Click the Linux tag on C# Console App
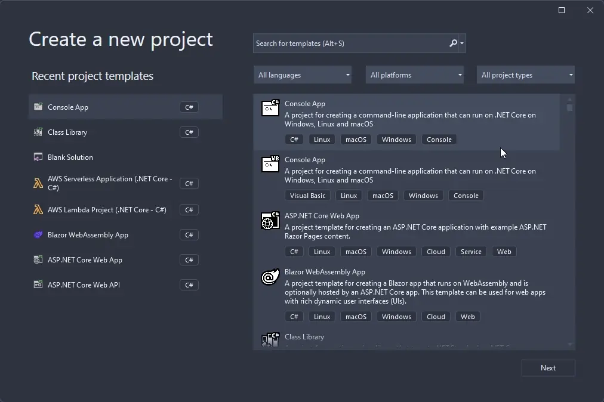This screenshot has height=402, width=604. click(322, 140)
